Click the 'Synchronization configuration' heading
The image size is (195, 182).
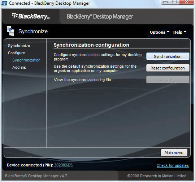pos(91,45)
